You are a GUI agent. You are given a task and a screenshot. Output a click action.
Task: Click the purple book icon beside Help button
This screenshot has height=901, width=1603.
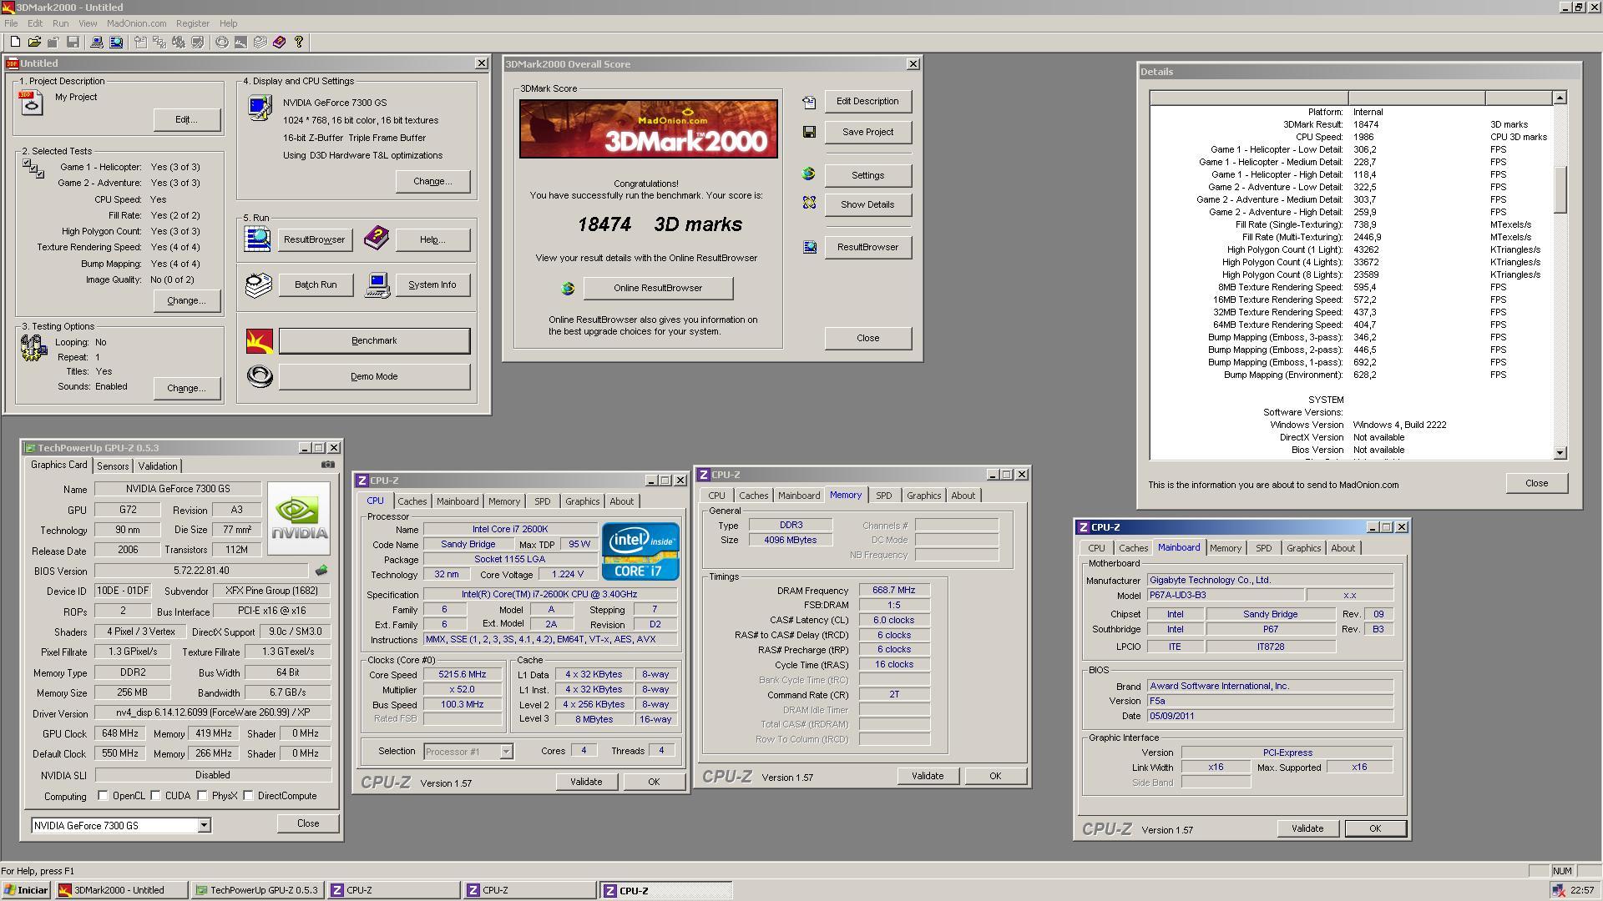click(377, 238)
